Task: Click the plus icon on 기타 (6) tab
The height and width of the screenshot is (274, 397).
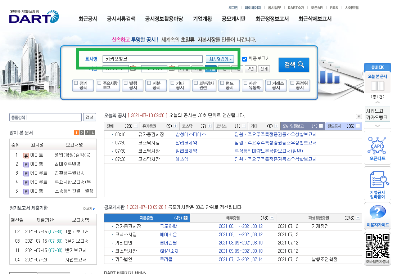Action: 276,126
